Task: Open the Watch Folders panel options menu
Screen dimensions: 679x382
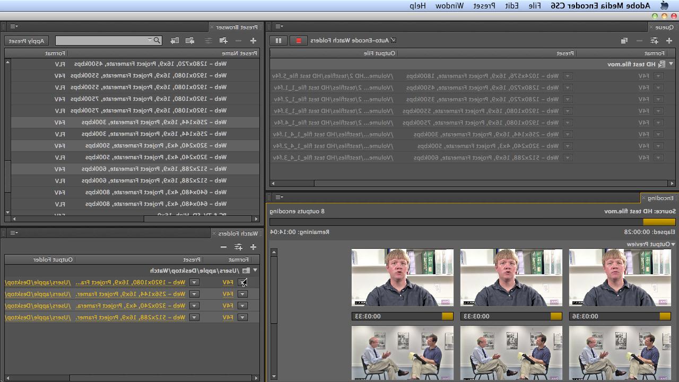Action: coord(13,233)
